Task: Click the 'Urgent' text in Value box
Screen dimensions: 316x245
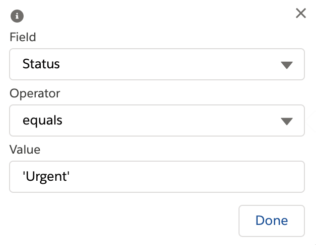Action: 46,177
